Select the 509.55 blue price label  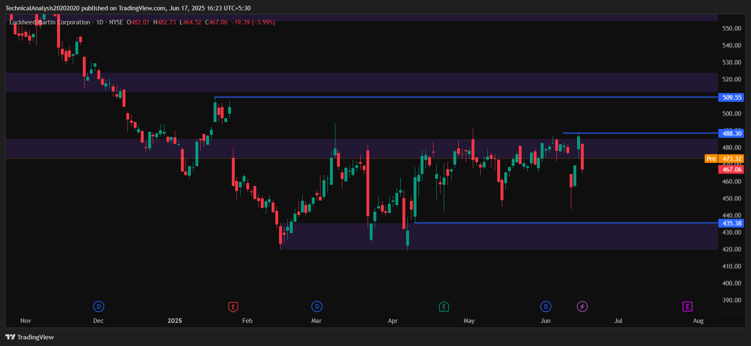[x=732, y=98]
